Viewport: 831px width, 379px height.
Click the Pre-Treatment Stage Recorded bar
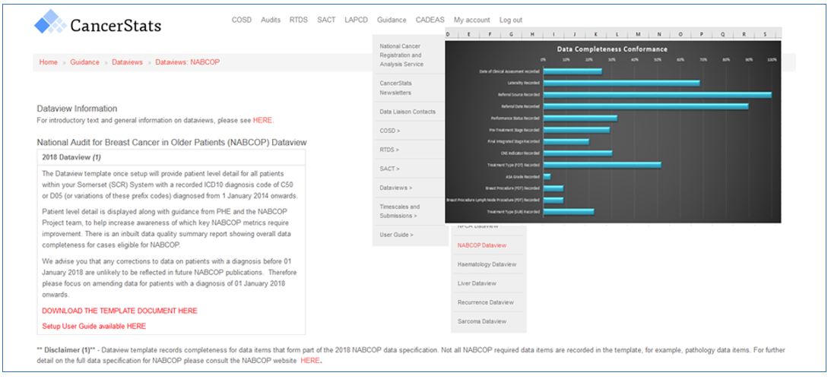coord(576,130)
